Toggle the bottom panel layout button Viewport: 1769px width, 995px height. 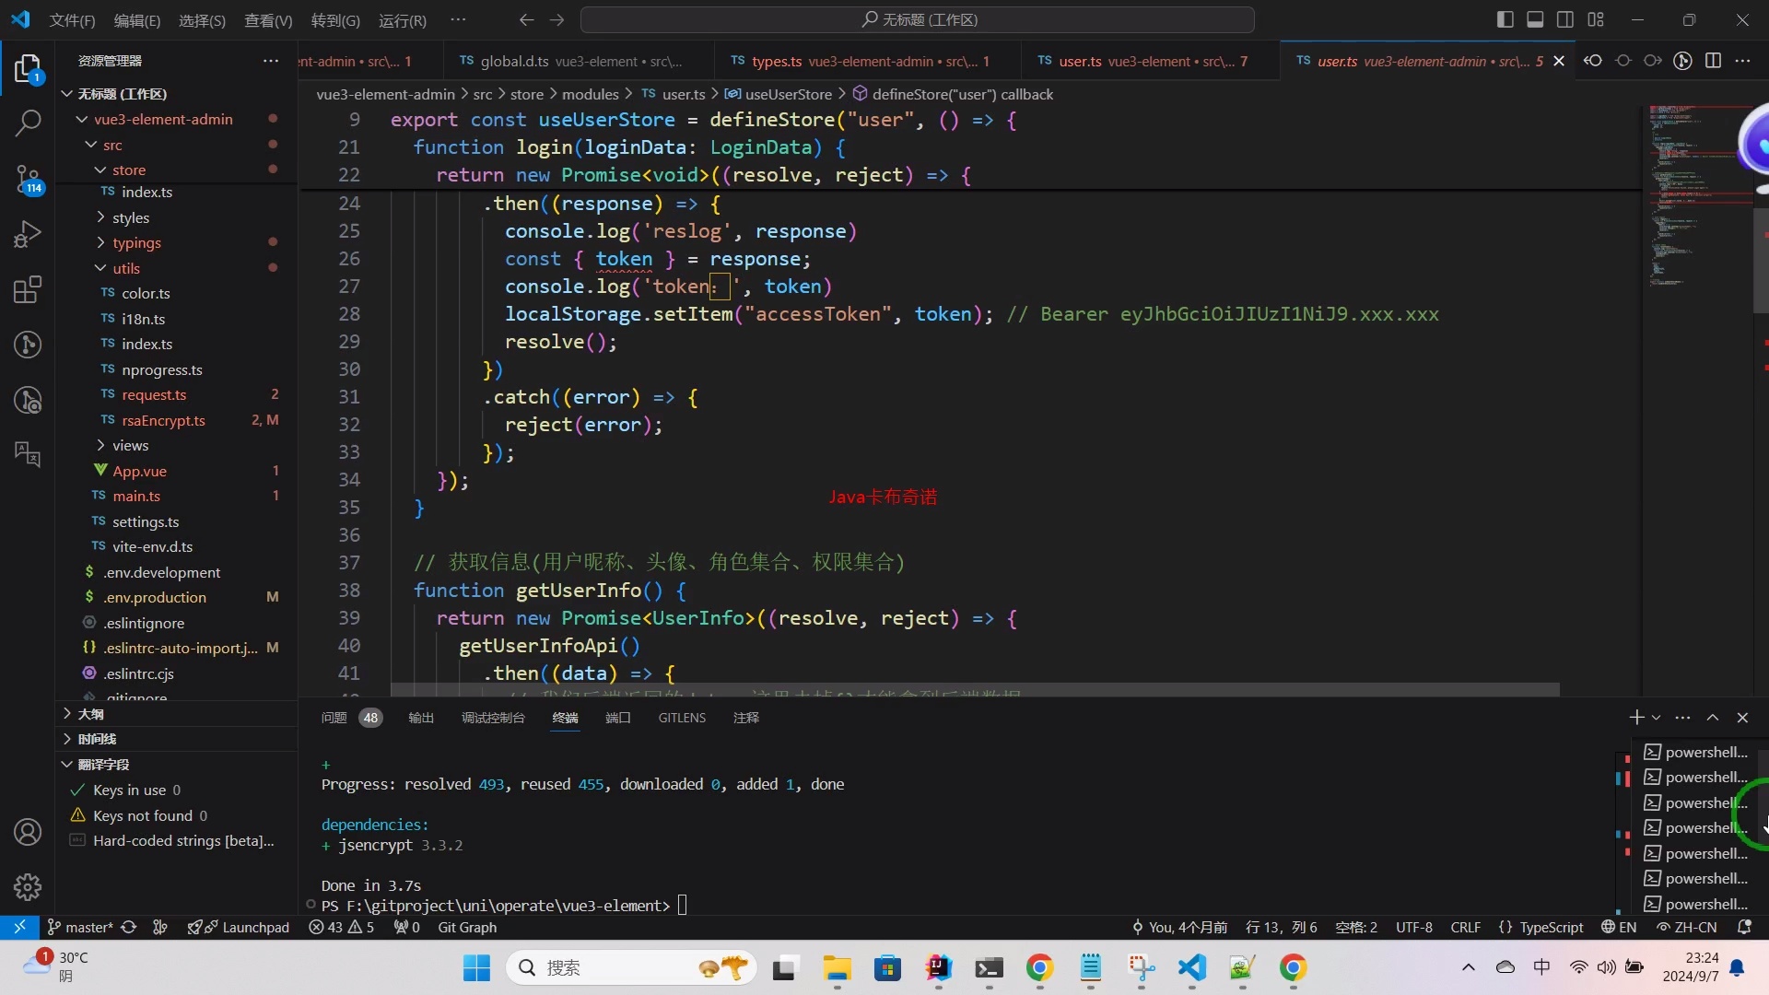(x=1535, y=19)
